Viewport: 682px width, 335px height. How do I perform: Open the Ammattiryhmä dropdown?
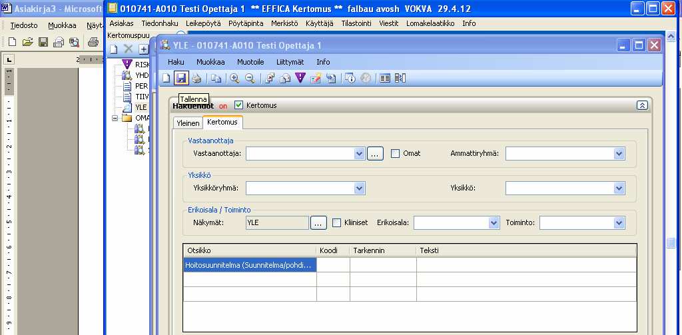coord(619,154)
